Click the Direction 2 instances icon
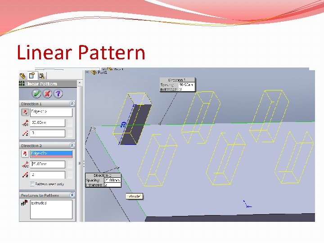 (25, 175)
